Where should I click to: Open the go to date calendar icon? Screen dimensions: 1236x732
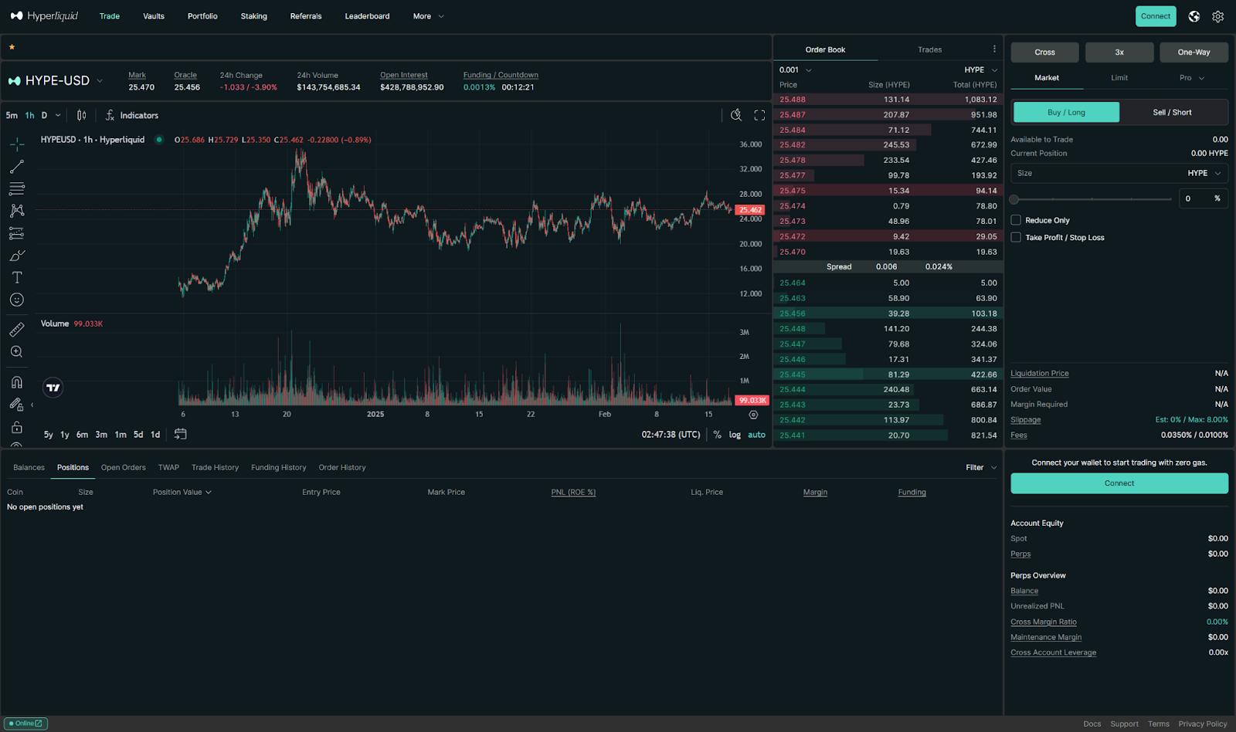[x=180, y=434]
